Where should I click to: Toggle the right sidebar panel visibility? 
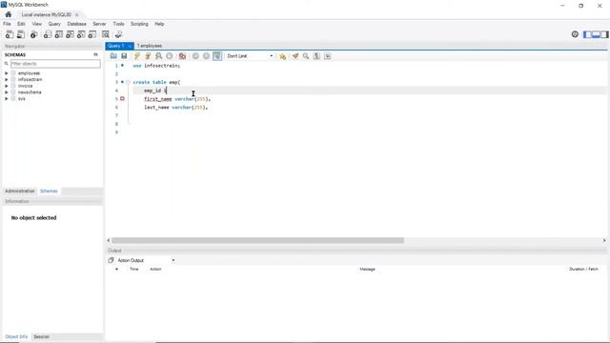pos(604,34)
